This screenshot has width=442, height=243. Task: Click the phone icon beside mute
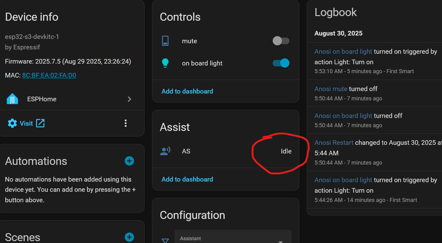click(x=165, y=41)
